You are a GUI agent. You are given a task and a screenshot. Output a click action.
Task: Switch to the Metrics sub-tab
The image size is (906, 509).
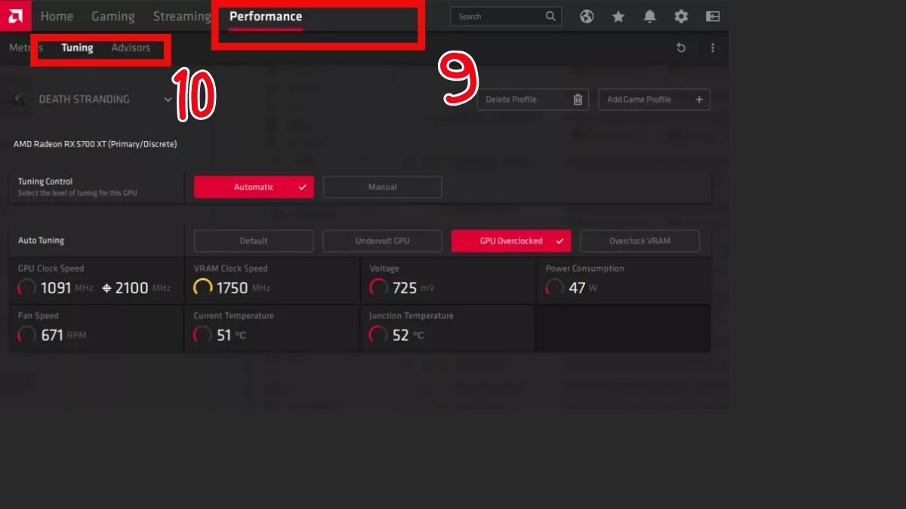pos(26,48)
